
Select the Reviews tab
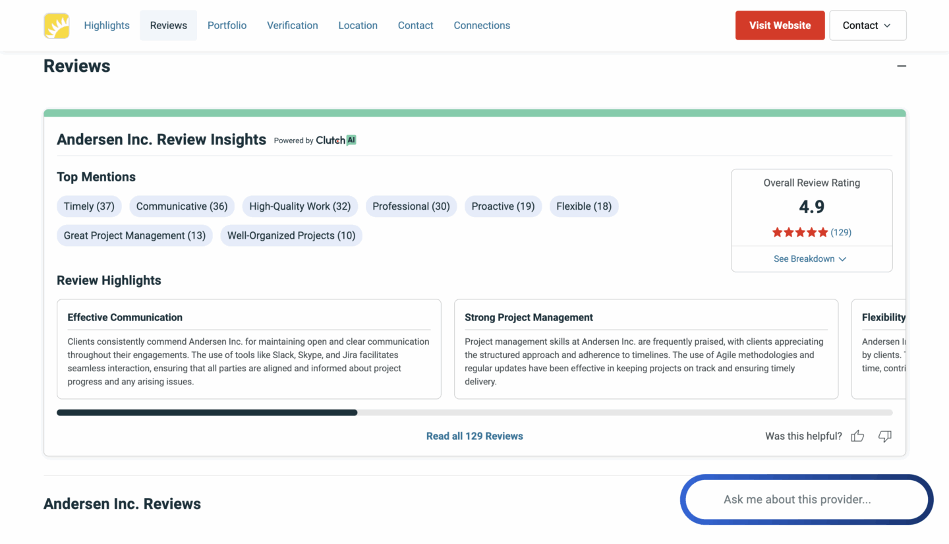click(169, 25)
